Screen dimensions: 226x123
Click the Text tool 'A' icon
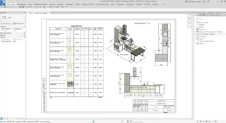click(40, 7)
